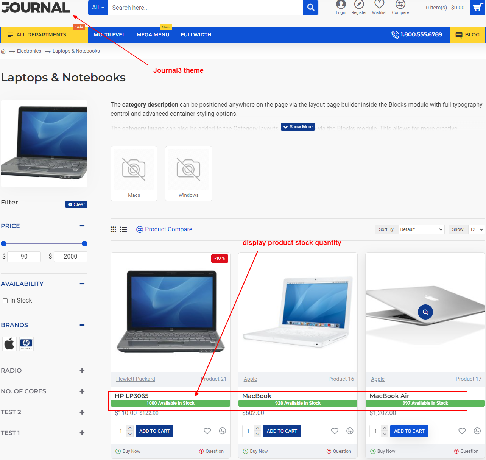Open the shopping cart icon
The image size is (486, 460).
point(478,7)
